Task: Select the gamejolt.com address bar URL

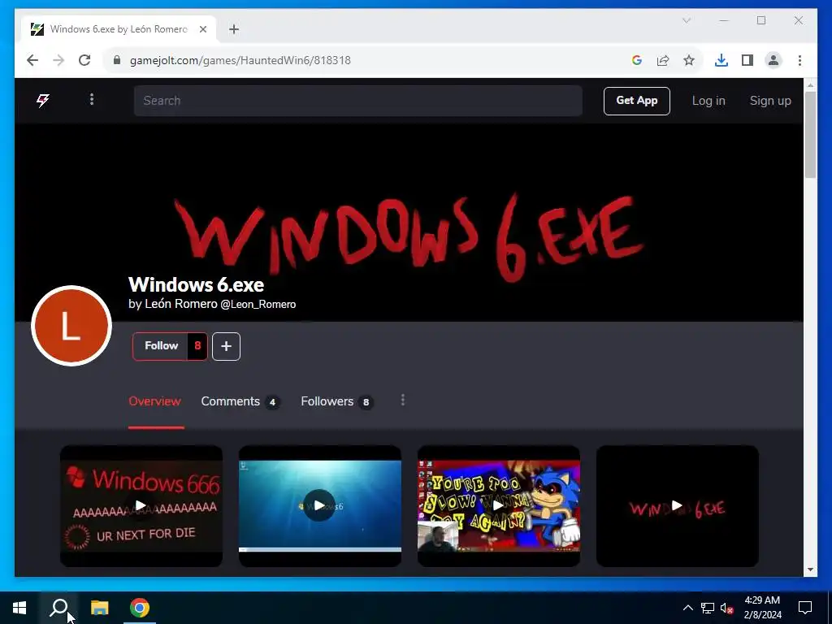Action: coord(240,60)
